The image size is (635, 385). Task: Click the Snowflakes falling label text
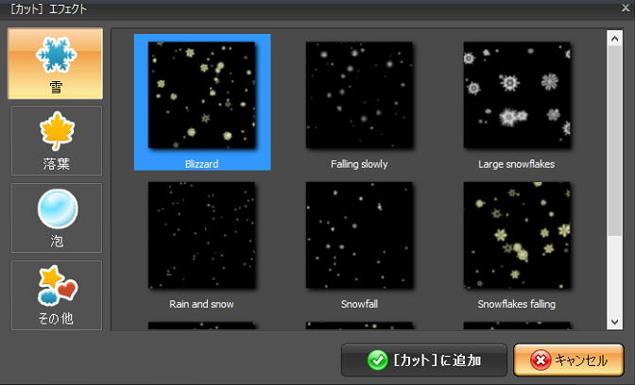516,305
